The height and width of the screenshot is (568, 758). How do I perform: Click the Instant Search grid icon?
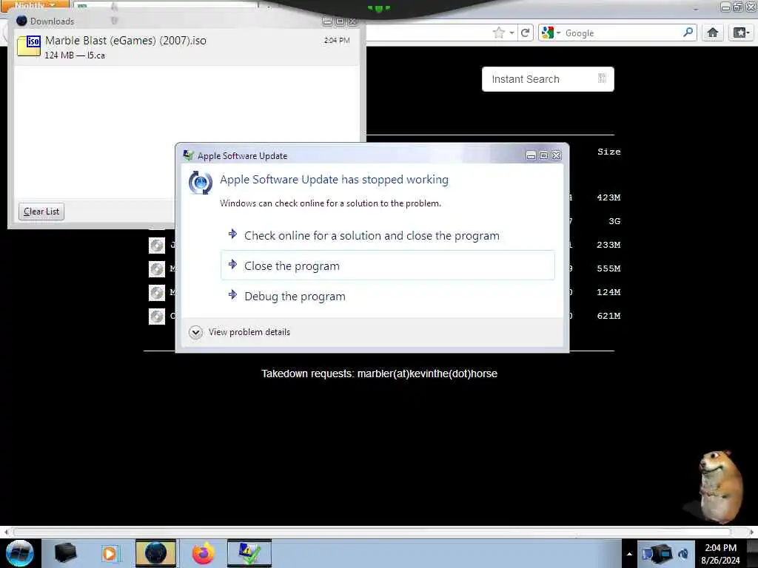(x=602, y=78)
